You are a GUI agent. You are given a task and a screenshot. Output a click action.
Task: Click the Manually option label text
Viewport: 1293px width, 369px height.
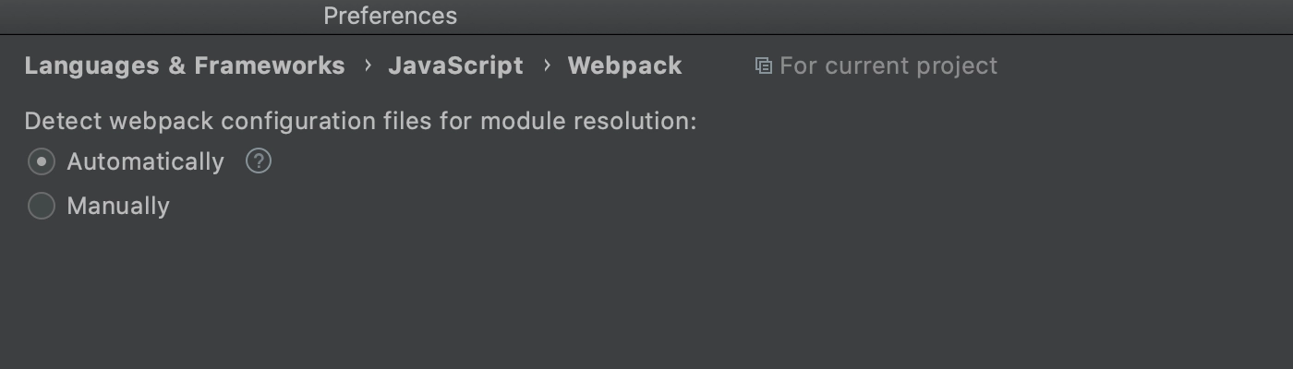pos(118,206)
